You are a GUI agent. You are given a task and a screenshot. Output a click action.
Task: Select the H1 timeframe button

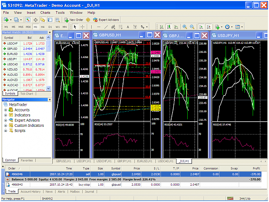tap(35, 27)
